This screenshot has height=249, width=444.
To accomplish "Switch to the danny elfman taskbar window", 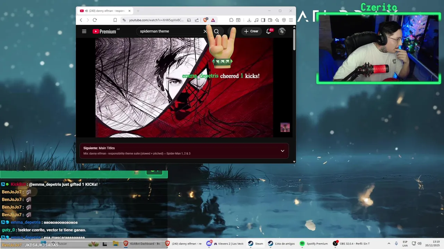I will [x=184, y=244].
